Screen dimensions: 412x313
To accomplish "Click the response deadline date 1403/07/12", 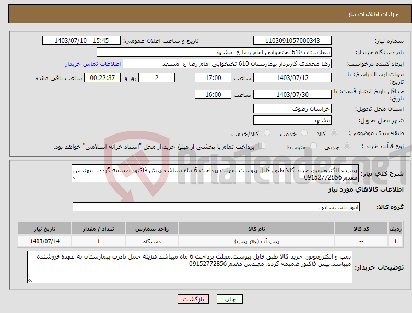I will tap(292, 77).
